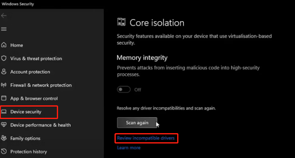Image resolution: width=295 pixels, height=158 pixels.
Task: Click the Account protection person icon
Action: pos(4,72)
